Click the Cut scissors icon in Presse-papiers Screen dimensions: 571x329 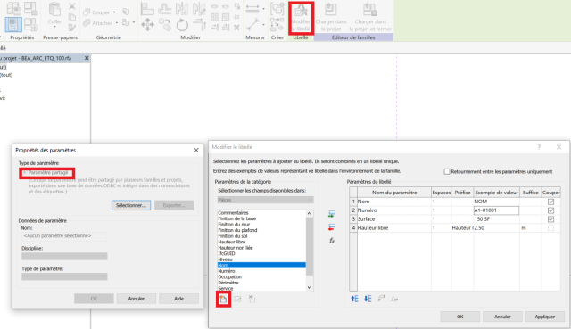(72, 6)
